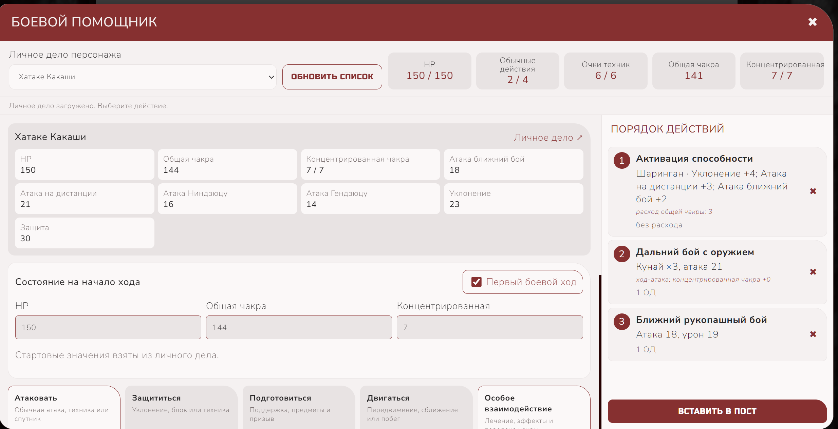Click the Кунай ×3, атака 21 text

[x=679, y=267]
